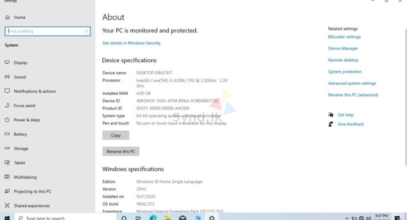This screenshot has height=220, width=407.
Task: Open the notification center icon
Action: (x=397, y=218)
